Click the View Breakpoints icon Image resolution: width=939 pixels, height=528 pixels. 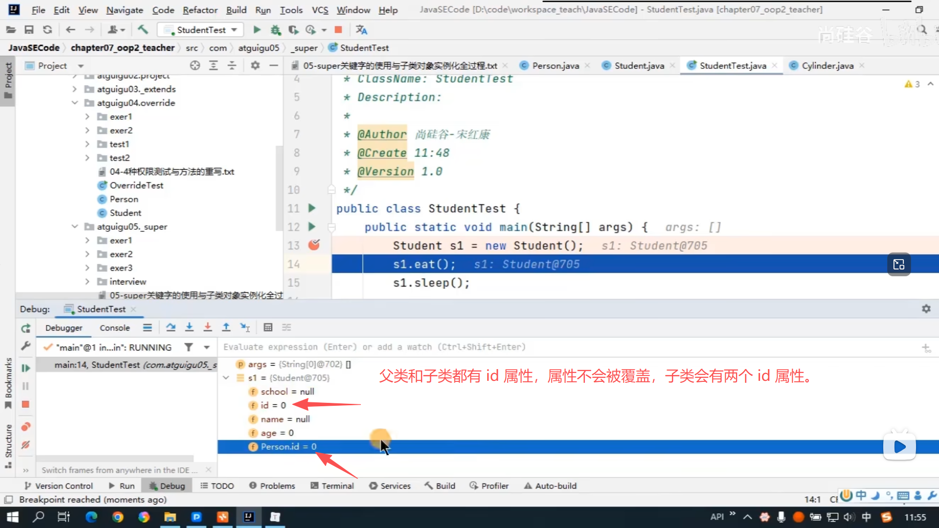(26, 427)
